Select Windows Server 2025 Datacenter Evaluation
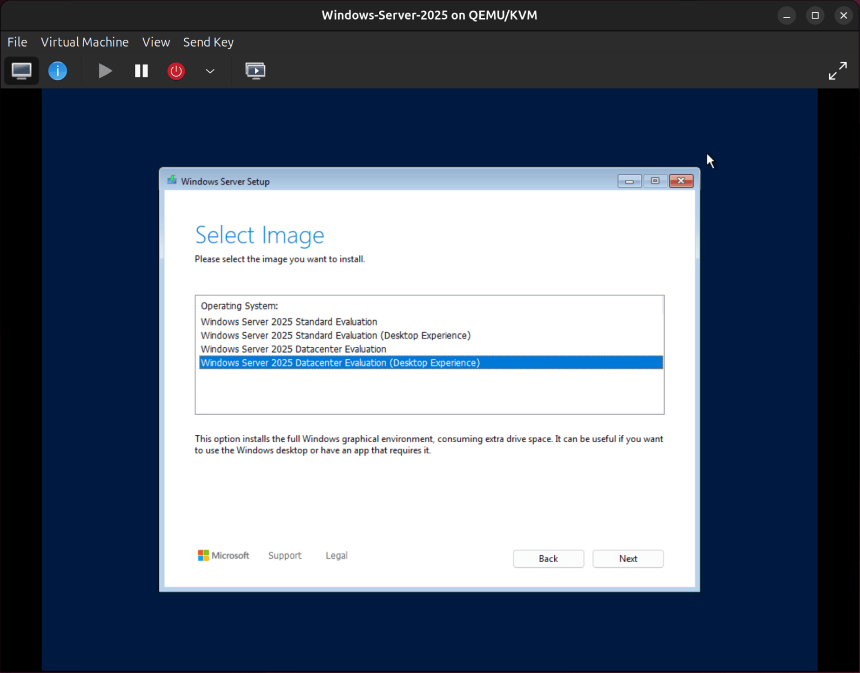The image size is (860, 673). 293,349
